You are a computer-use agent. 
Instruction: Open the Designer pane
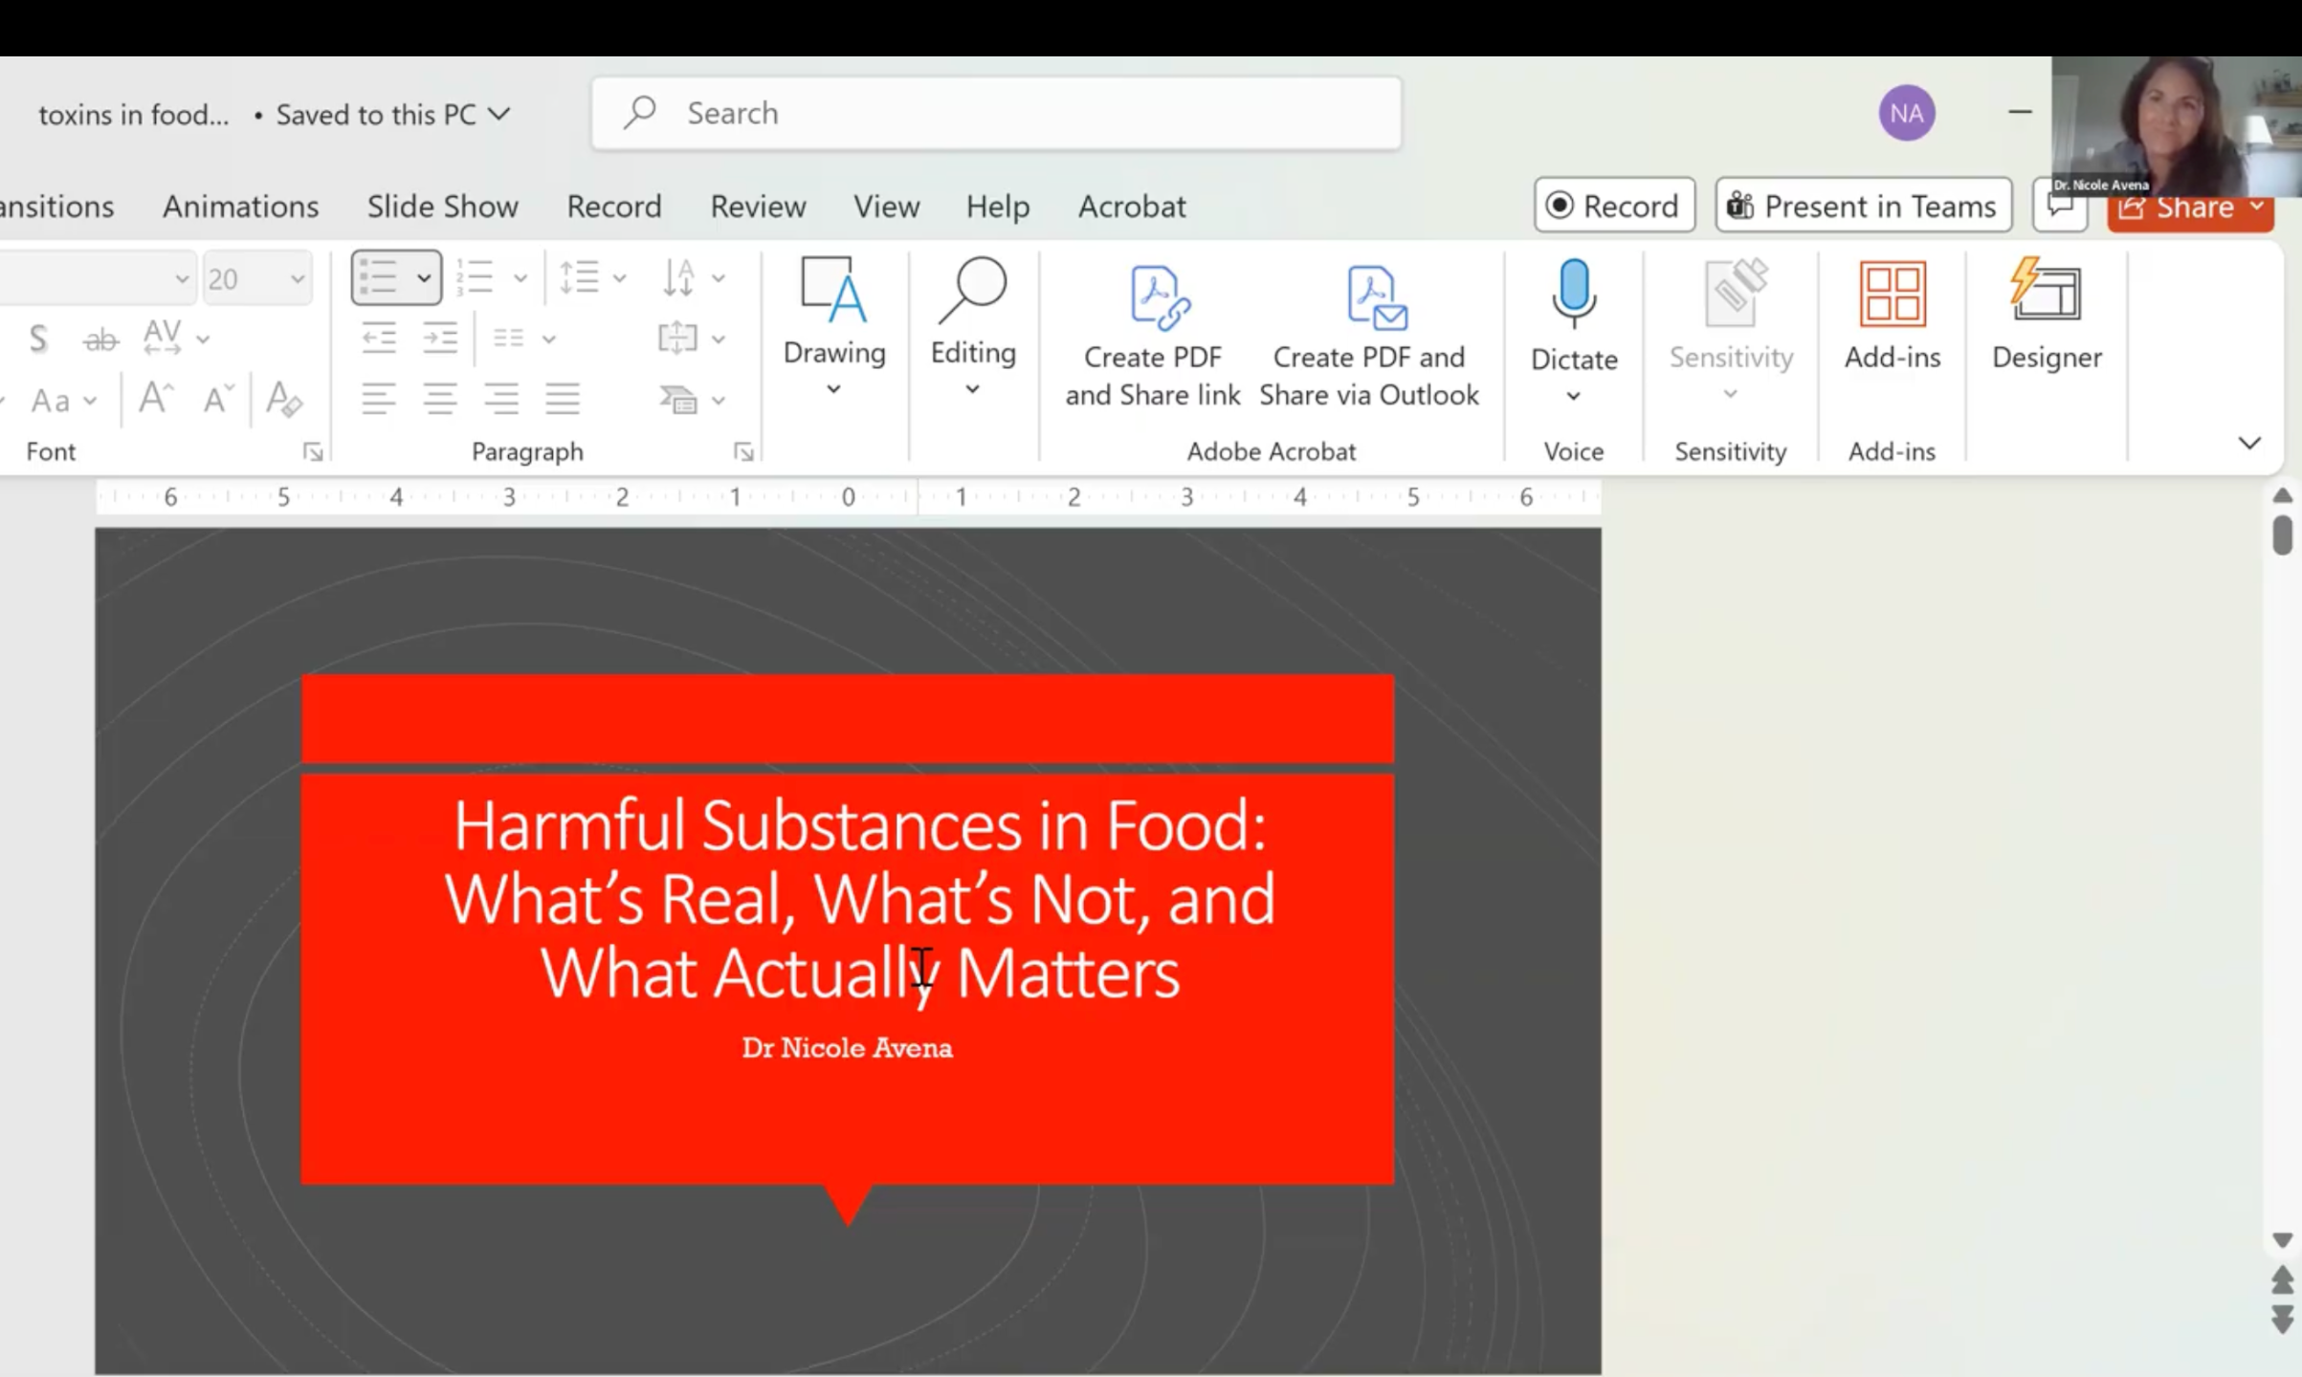coord(2047,316)
